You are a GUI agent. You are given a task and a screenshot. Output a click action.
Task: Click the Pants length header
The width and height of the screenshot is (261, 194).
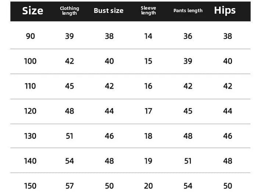188,11
